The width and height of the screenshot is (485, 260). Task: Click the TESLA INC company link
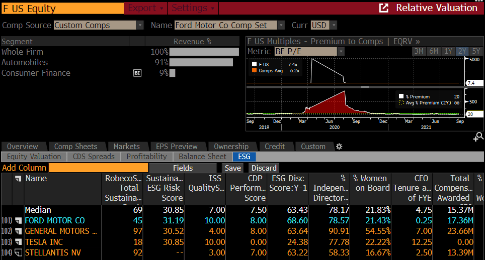click(x=44, y=242)
